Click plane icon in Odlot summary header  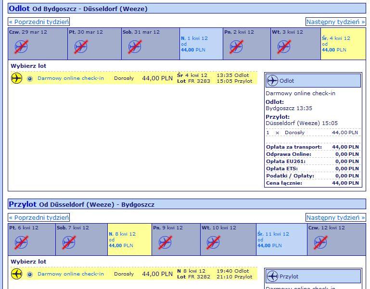[x=272, y=81]
